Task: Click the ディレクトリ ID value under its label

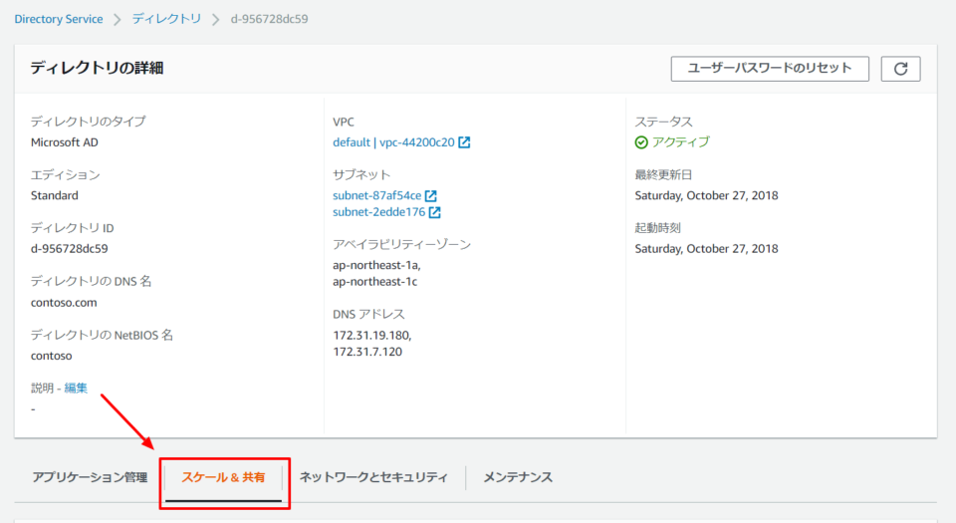Action: point(69,249)
